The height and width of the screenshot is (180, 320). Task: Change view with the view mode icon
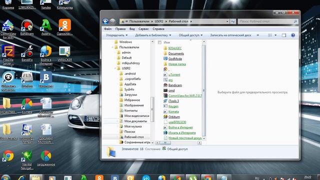pyautogui.click(x=270, y=35)
